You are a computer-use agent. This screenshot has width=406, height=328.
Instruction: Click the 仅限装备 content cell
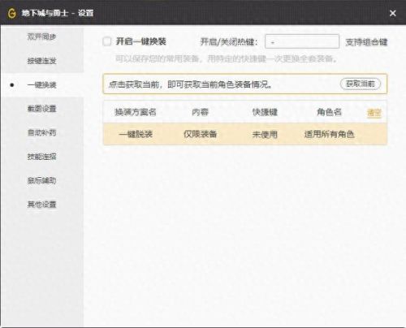(201, 134)
